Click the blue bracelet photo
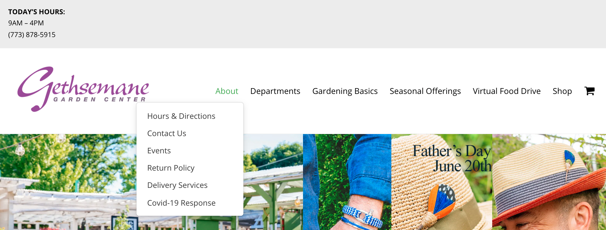The image size is (606, 230). [347, 182]
